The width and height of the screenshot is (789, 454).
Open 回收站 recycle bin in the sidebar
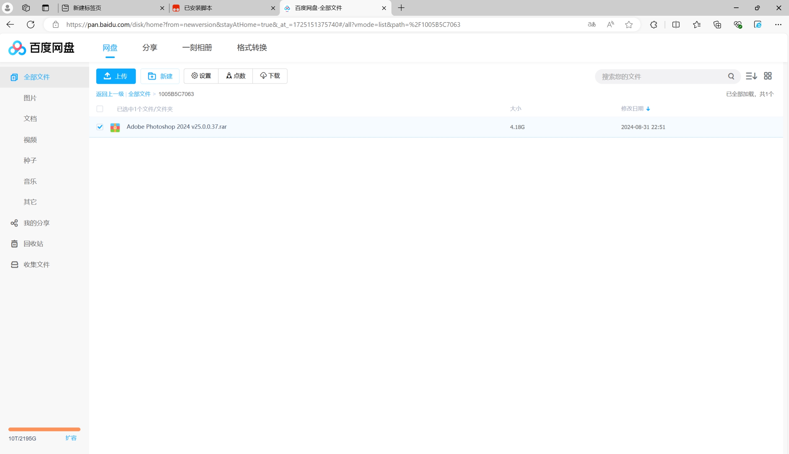[x=27, y=243]
